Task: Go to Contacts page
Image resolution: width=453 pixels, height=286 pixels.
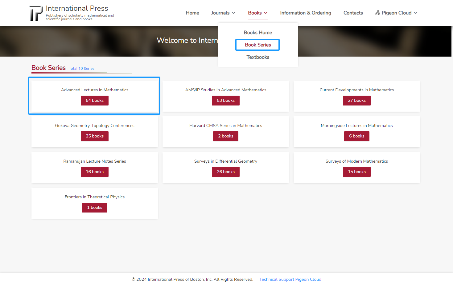Action: (353, 13)
